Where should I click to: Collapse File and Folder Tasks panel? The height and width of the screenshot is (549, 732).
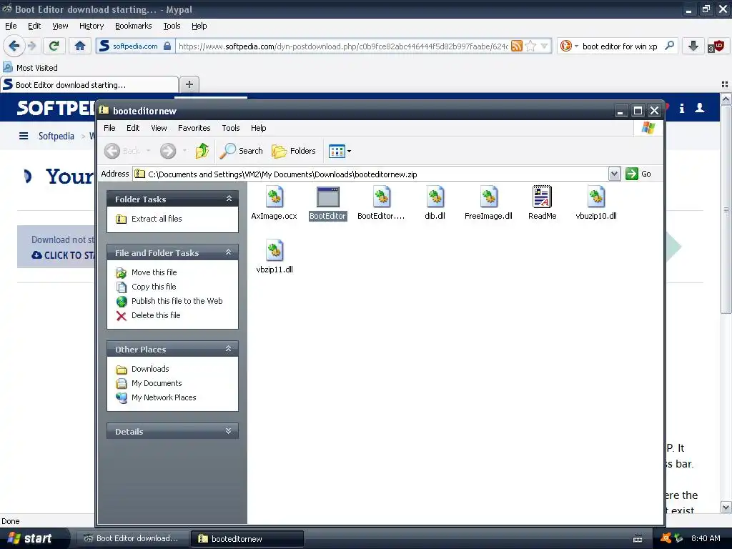click(229, 252)
